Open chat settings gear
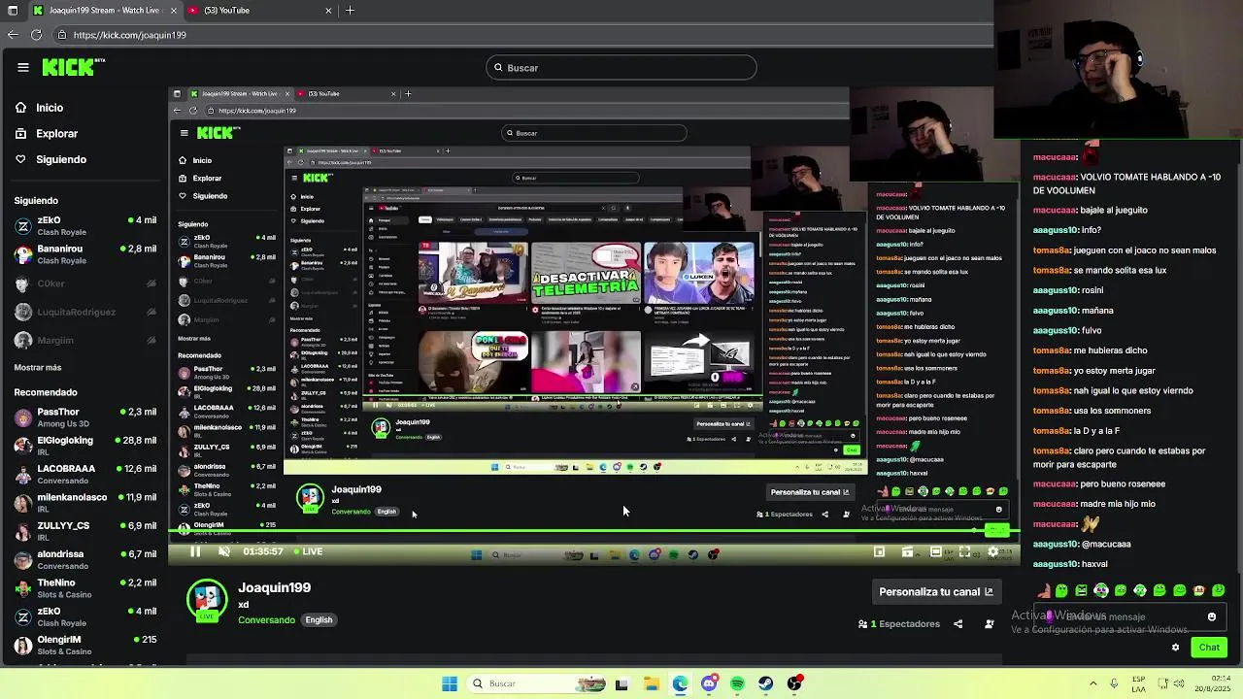This screenshot has height=699, width=1243. click(1175, 647)
